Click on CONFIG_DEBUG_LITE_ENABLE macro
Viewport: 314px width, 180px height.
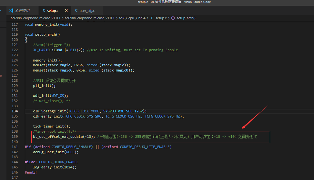pyautogui.click(x=145, y=147)
